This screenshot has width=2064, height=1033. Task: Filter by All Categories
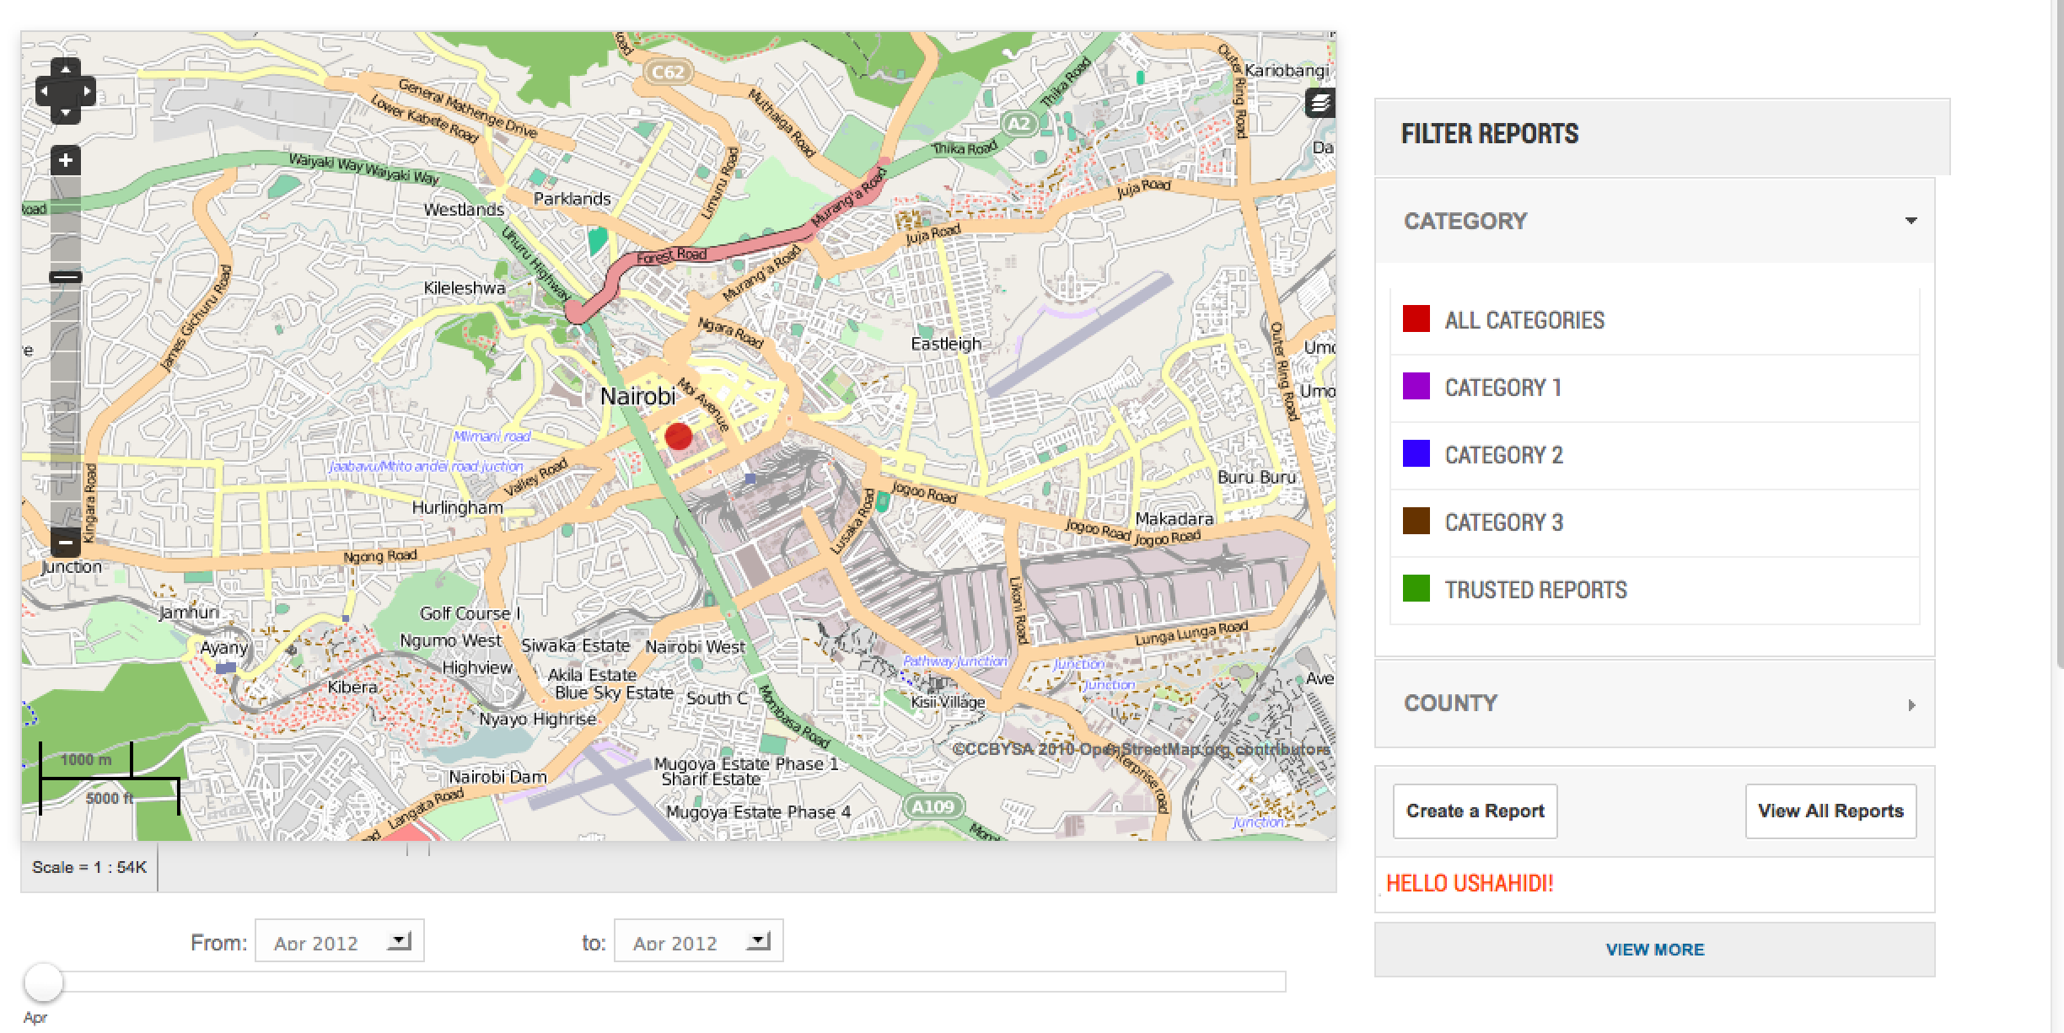[1654, 320]
